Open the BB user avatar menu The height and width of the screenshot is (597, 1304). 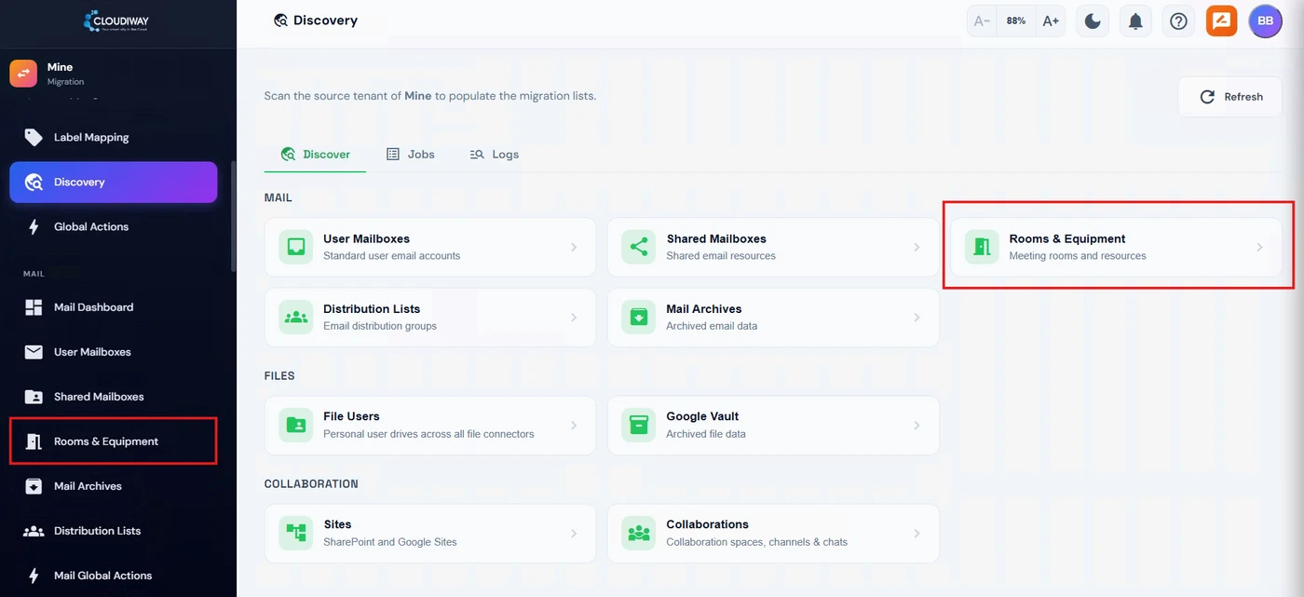pos(1265,20)
